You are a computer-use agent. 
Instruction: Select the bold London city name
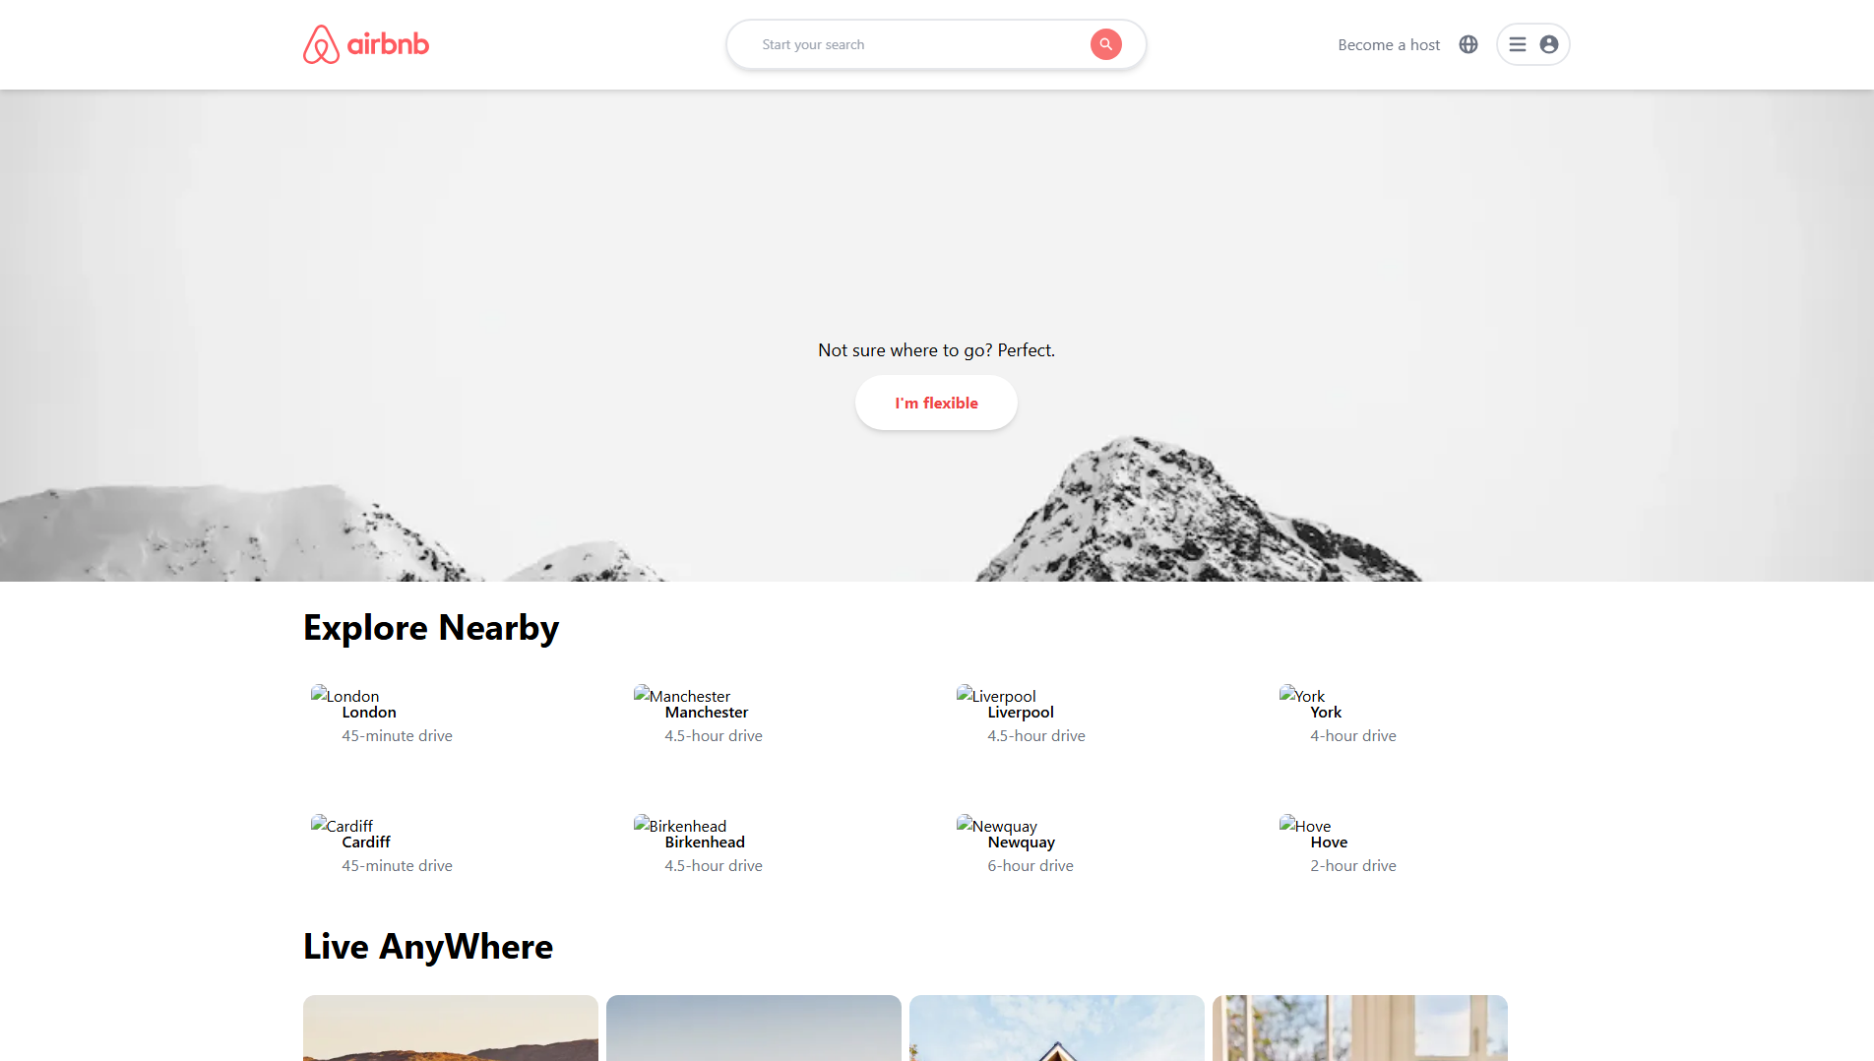369,713
